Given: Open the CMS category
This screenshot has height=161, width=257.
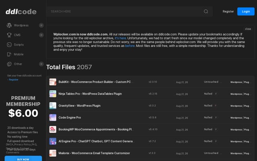Looking at the screenshot, I should (x=17, y=35).
